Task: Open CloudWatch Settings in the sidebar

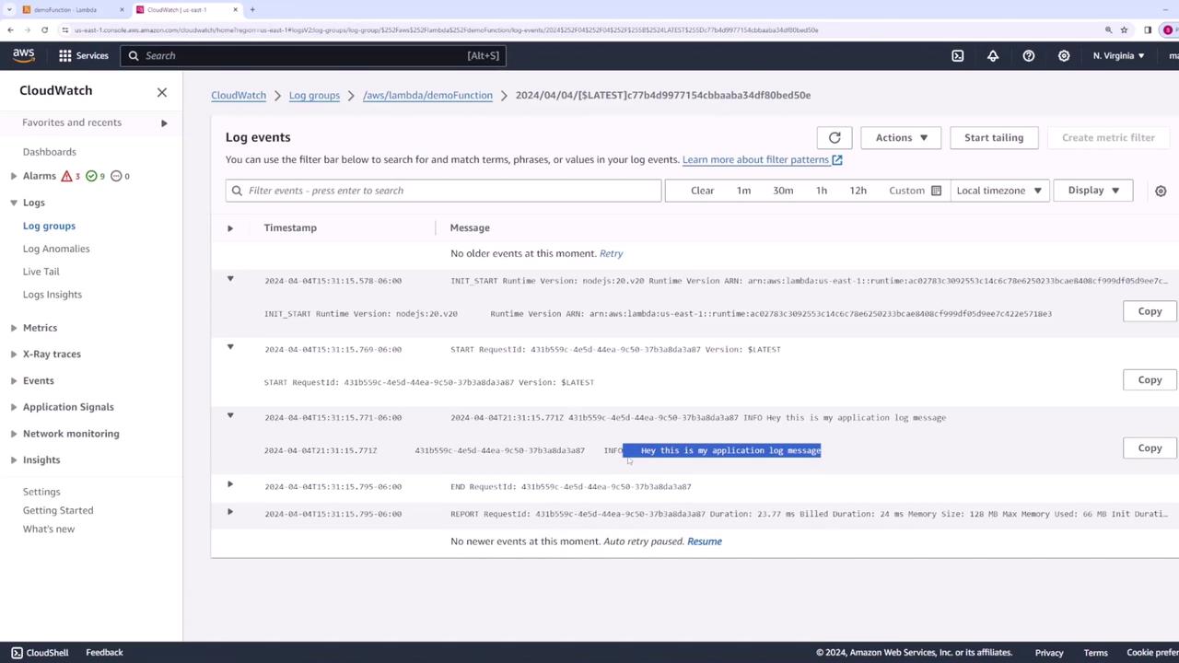Action: (41, 492)
